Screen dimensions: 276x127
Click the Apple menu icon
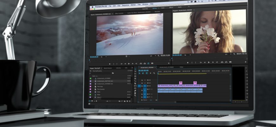coord(93,6)
